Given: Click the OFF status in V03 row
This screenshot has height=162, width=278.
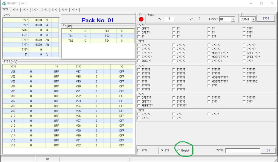Looking at the screenshot, I should coord(56,81).
